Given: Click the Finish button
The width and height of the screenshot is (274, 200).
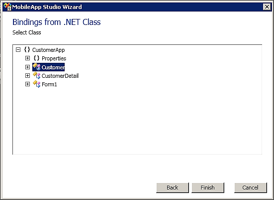Looking at the screenshot, I should pos(208,188).
